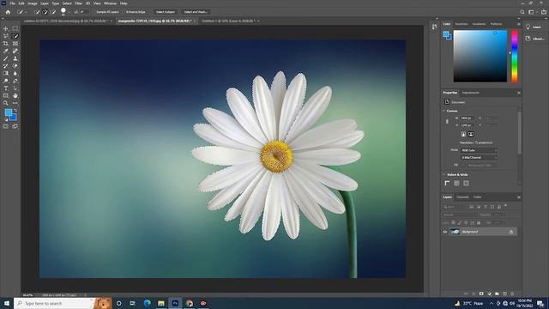Screen dimensions: 549x309
Task: Click the Search icon at top right
Action: [x=522, y=12]
